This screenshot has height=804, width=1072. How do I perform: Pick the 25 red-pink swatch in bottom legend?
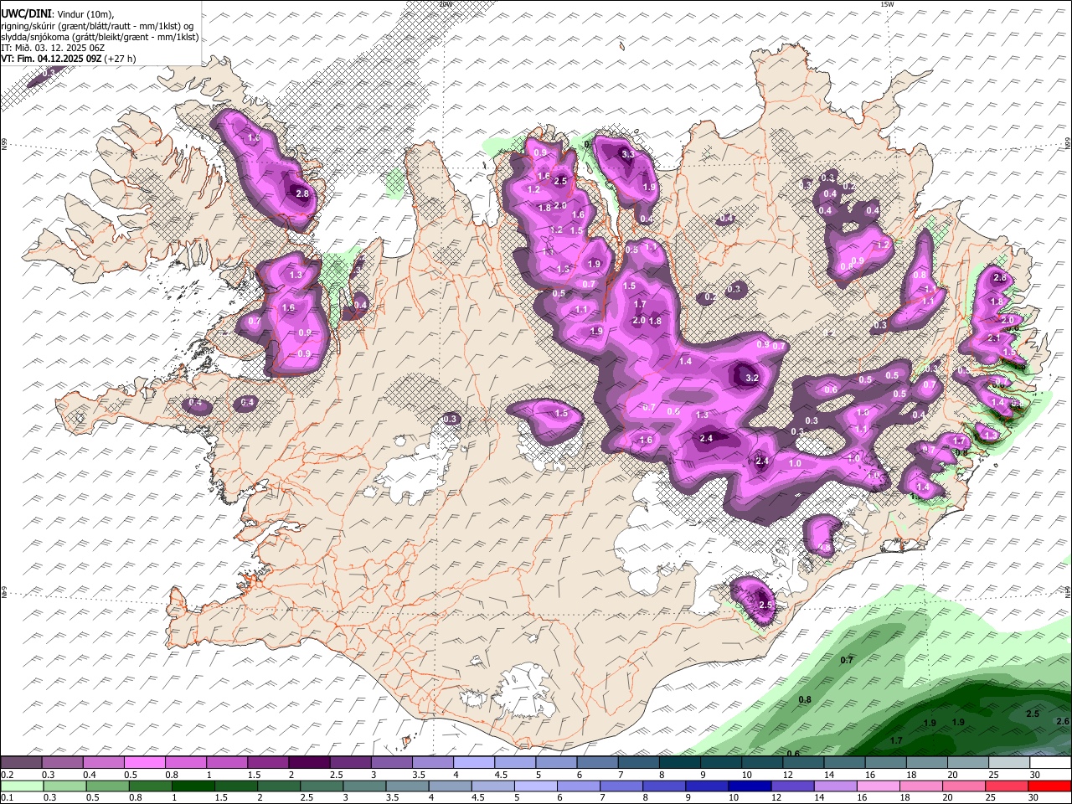(1008, 786)
